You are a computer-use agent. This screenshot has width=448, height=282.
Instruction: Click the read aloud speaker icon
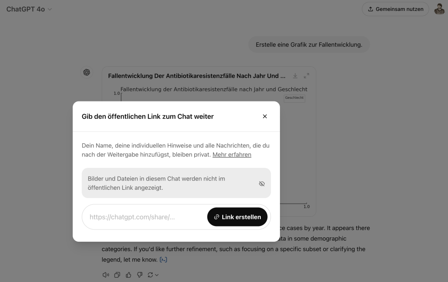106,275
